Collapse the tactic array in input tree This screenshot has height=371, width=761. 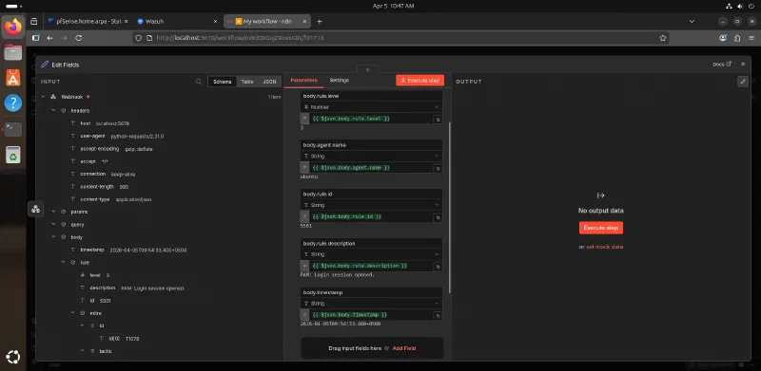[x=82, y=351]
